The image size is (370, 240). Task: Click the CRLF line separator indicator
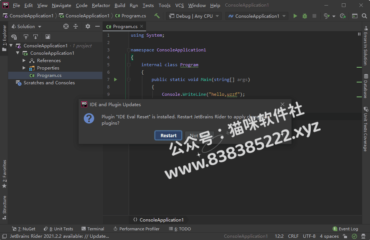293,236
